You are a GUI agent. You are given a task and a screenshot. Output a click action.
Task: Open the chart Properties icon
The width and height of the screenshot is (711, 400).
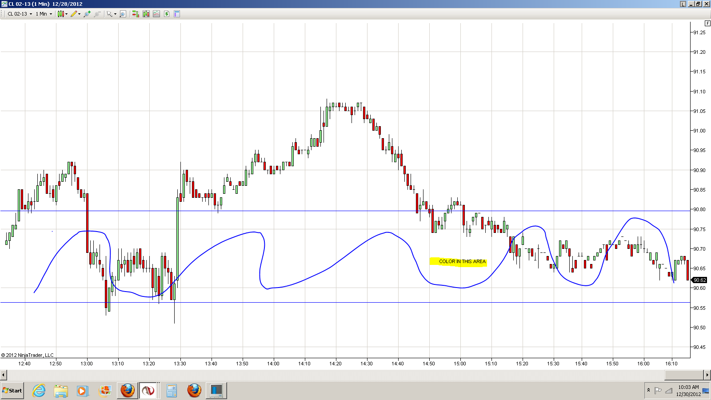177,14
